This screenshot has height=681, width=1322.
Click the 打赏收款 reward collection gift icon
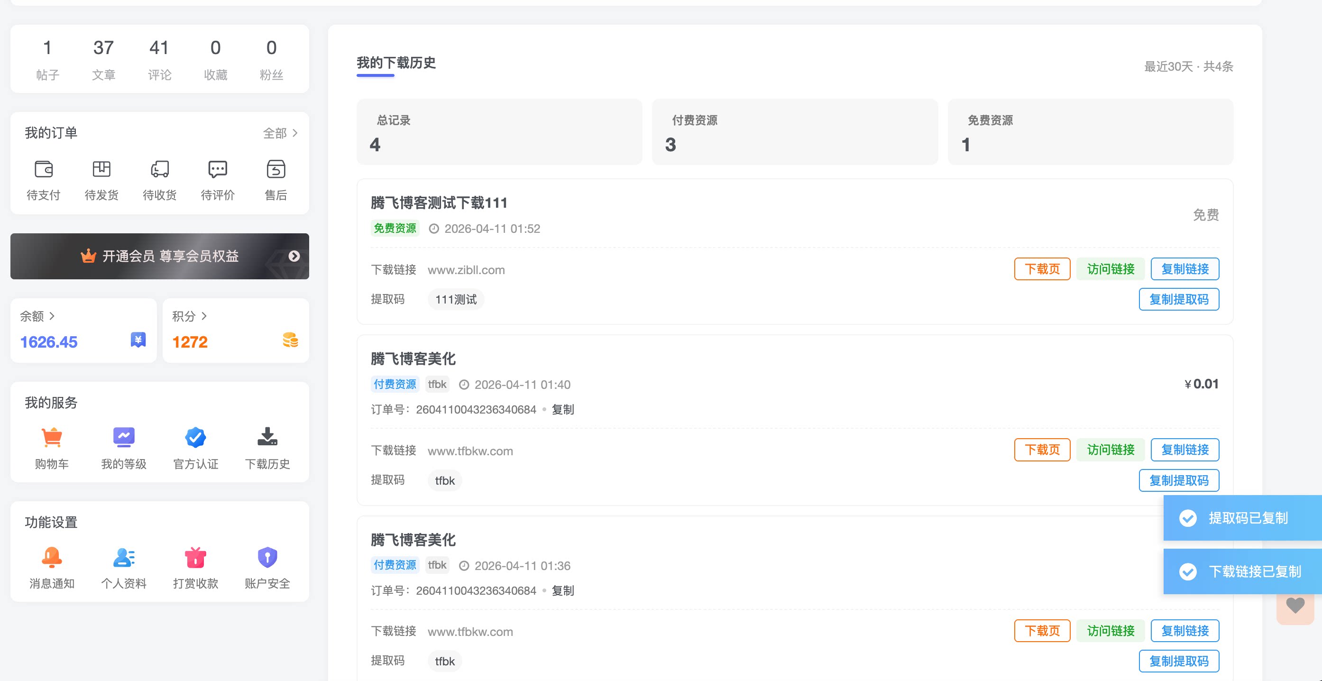coord(195,558)
